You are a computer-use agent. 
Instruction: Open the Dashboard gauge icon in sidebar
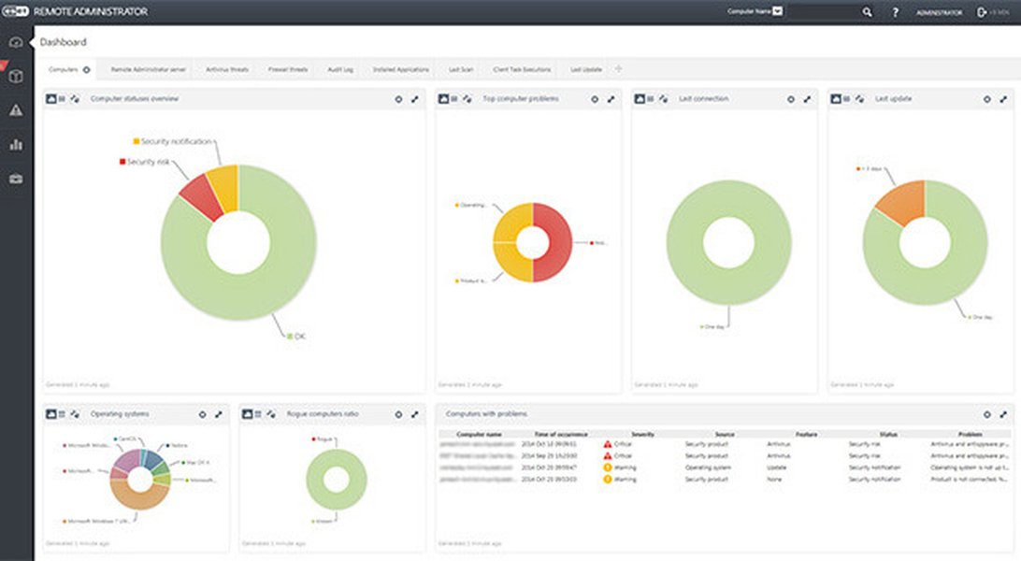pos(16,43)
